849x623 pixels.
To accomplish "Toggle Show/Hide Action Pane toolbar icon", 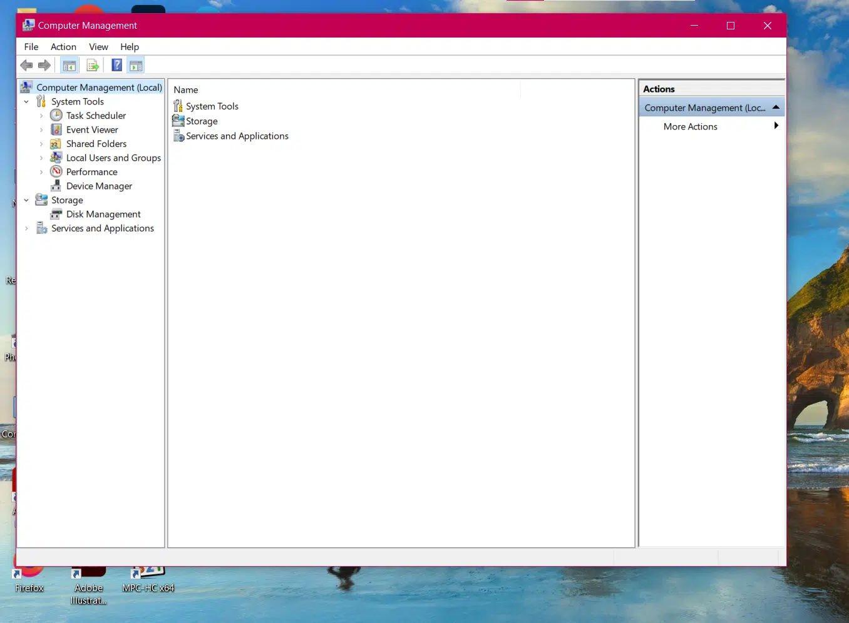I will pos(136,65).
